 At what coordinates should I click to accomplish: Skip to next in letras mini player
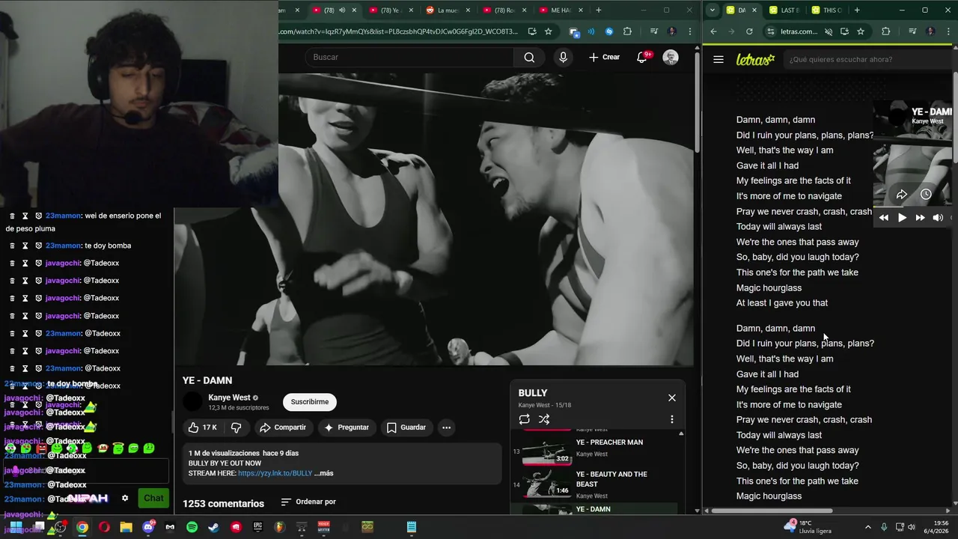920,218
